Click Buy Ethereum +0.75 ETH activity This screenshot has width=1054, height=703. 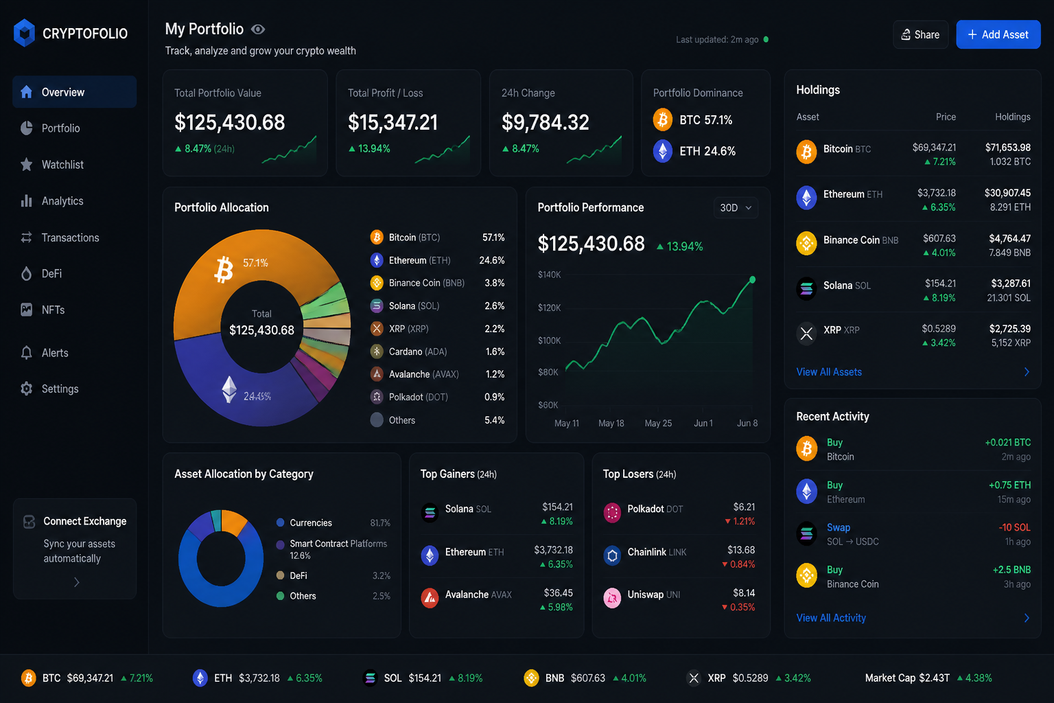pos(913,492)
